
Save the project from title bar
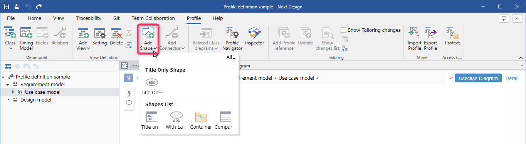point(7,7)
